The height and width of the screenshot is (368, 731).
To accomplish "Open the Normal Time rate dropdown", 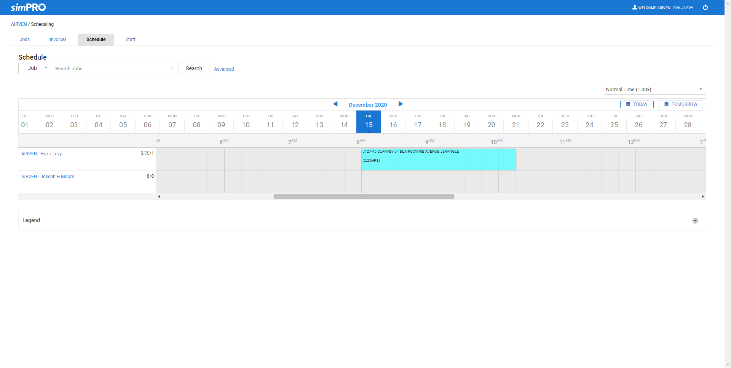I will [x=654, y=90].
